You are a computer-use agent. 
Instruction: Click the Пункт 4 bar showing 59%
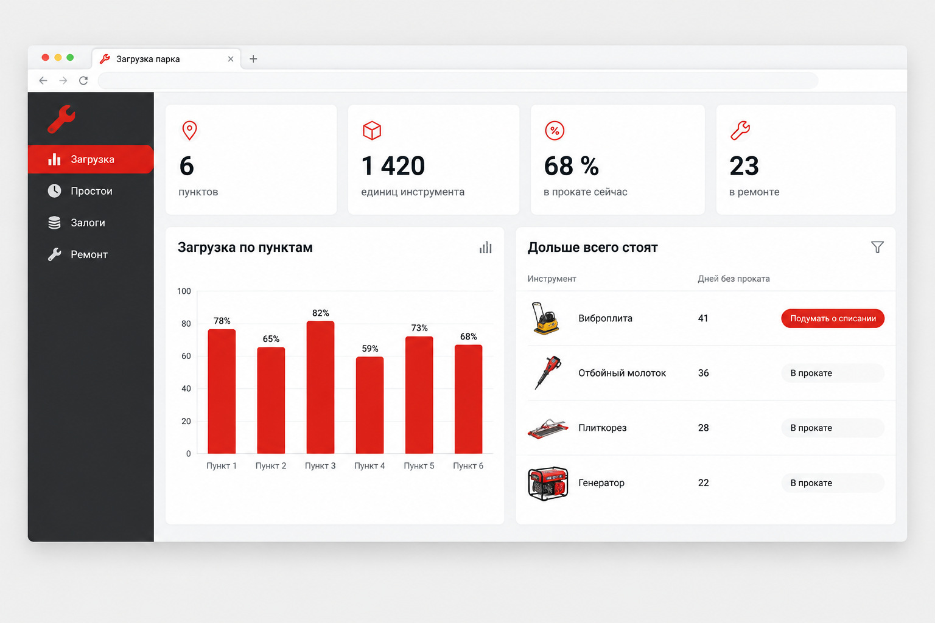coord(369,405)
